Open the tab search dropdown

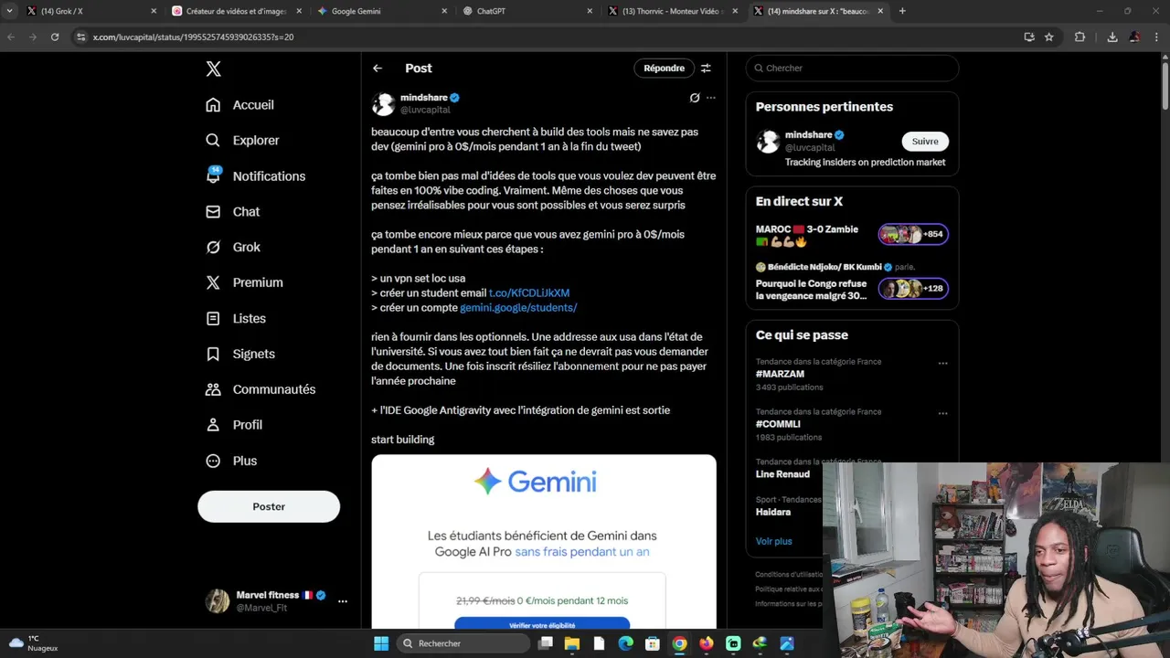tap(9, 11)
